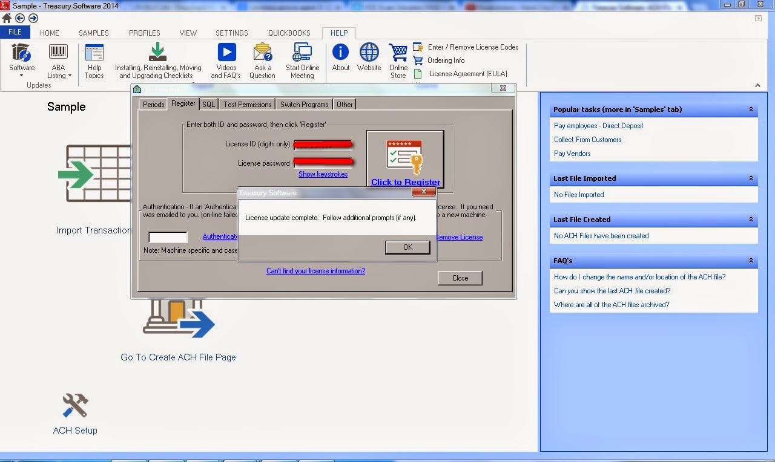This screenshot has height=462, width=775.
Task: Click the back arrow icon
Action: 20,18
